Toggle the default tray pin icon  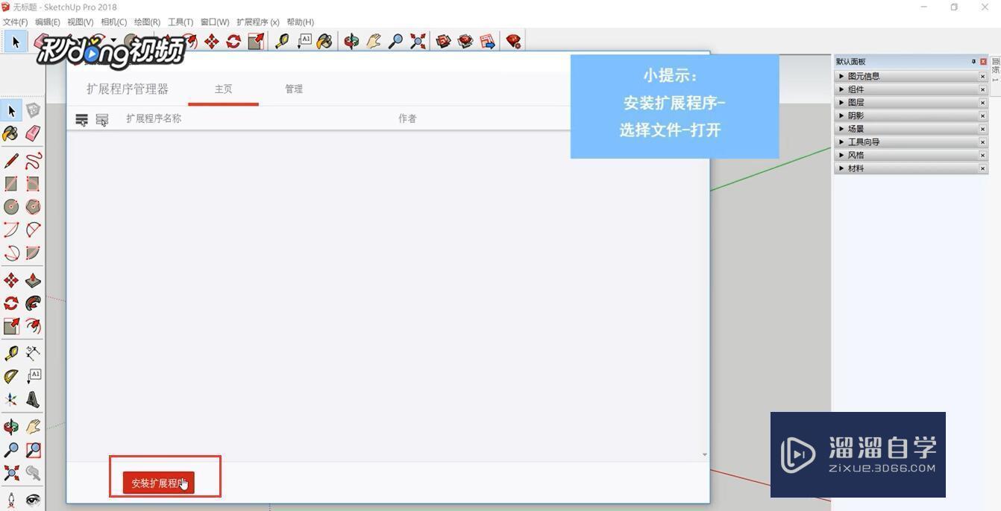pyautogui.click(x=973, y=62)
